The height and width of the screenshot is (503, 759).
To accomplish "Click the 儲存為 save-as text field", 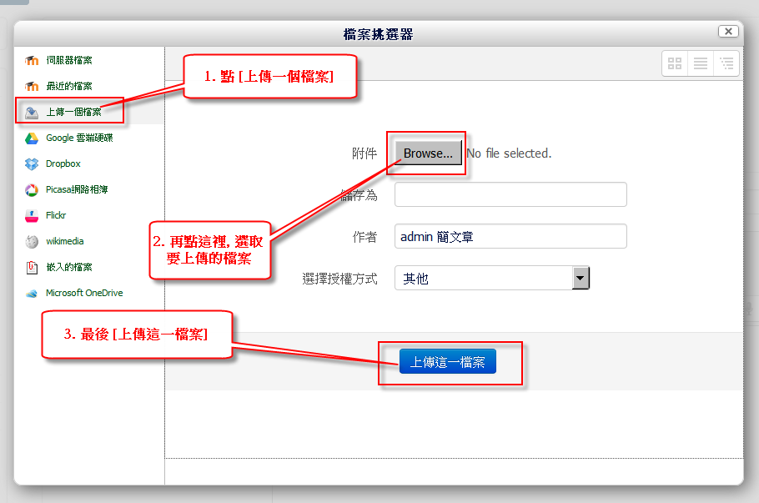I will coord(510,194).
